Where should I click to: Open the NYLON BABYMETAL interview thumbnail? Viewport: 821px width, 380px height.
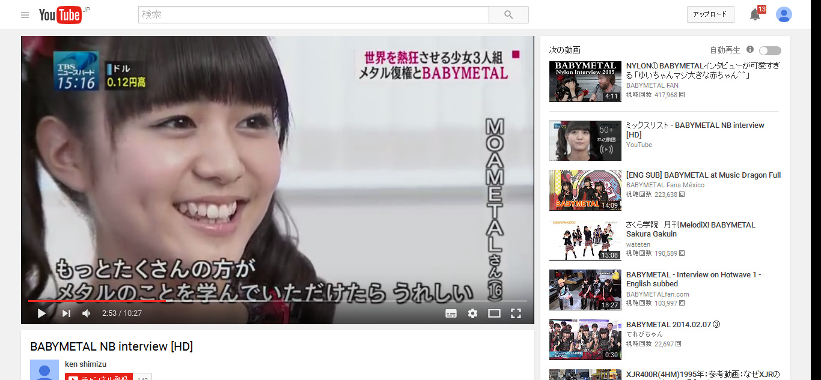(x=585, y=81)
